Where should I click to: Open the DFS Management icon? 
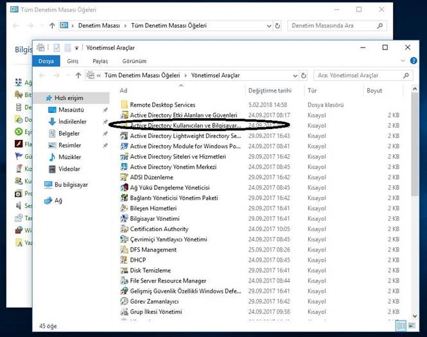tap(124, 250)
